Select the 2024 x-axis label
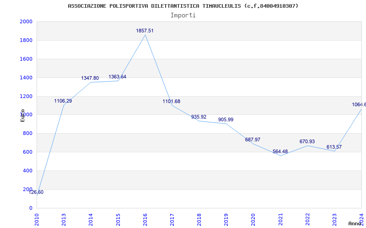 pyautogui.click(x=361, y=220)
